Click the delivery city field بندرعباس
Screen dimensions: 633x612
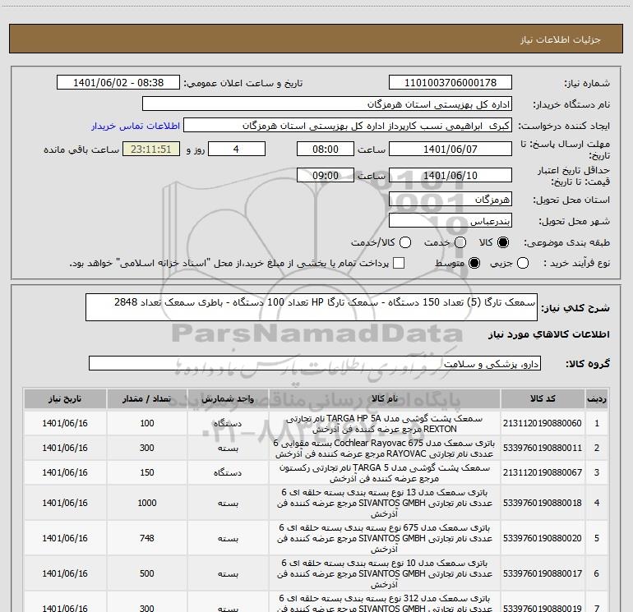click(450, 221)
